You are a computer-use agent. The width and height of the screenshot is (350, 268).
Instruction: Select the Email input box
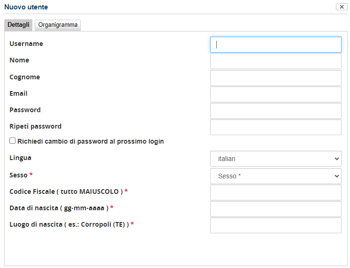pos(275,94)
